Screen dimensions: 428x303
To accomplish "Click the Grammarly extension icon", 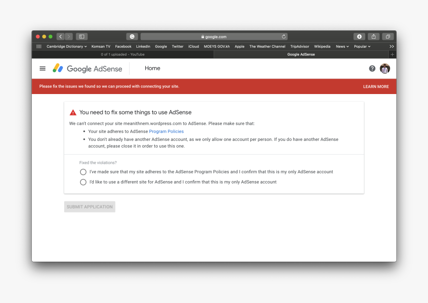I will click(132, 37).
